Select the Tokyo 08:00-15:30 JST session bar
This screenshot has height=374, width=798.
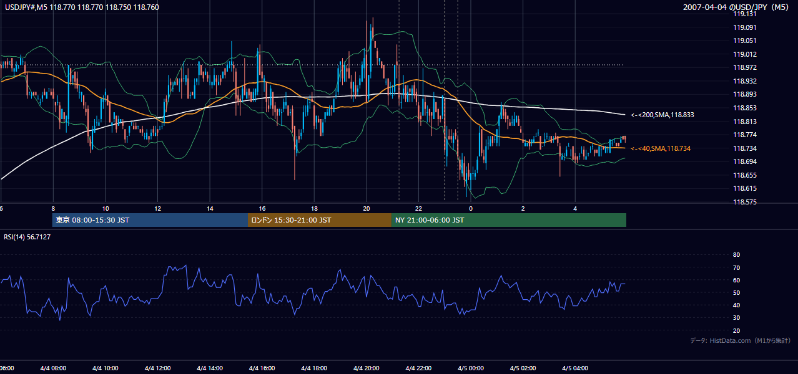click(x=150, y=220)
